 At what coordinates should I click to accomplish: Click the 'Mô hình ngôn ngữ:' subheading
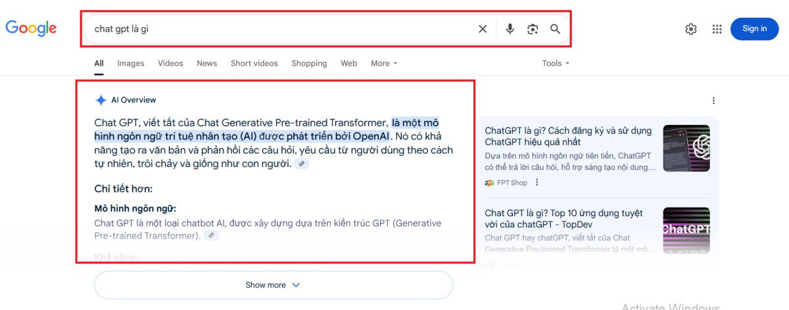(x=135, y=209)
